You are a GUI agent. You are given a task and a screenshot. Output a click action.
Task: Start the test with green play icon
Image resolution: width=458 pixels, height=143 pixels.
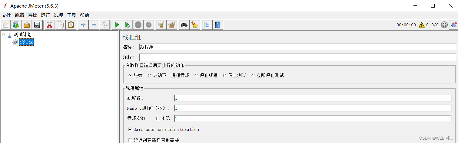(x=117, y=25)
